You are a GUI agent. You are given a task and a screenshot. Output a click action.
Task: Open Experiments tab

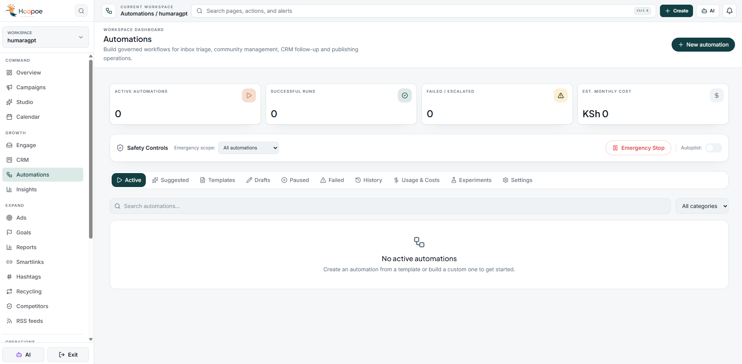tap(471, 180)
